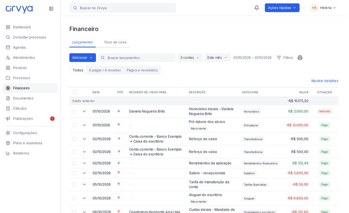
Task: Open Agenda in the sidebar
Action: [x=30, y=47]
